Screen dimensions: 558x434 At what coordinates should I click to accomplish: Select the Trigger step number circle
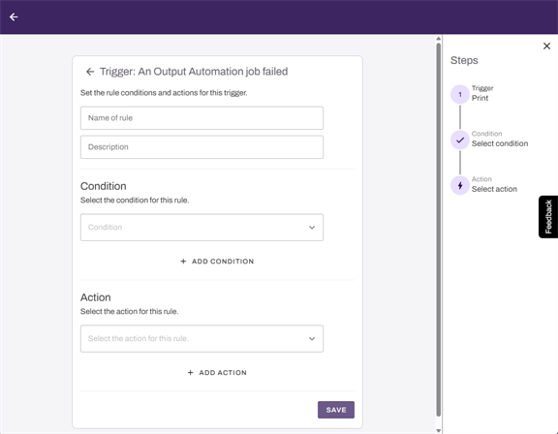point(460,94)
